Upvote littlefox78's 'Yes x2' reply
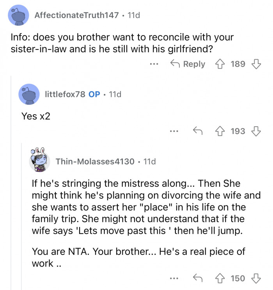 click(220, 131)
